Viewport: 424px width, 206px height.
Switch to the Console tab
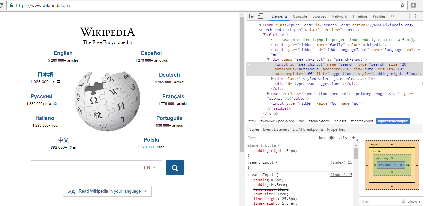click(x=300, y=16)
